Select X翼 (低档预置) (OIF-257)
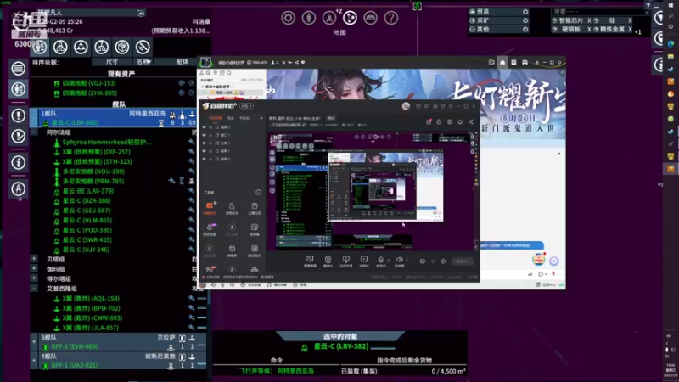Screen dimensions: 679x382 point(96,152)
